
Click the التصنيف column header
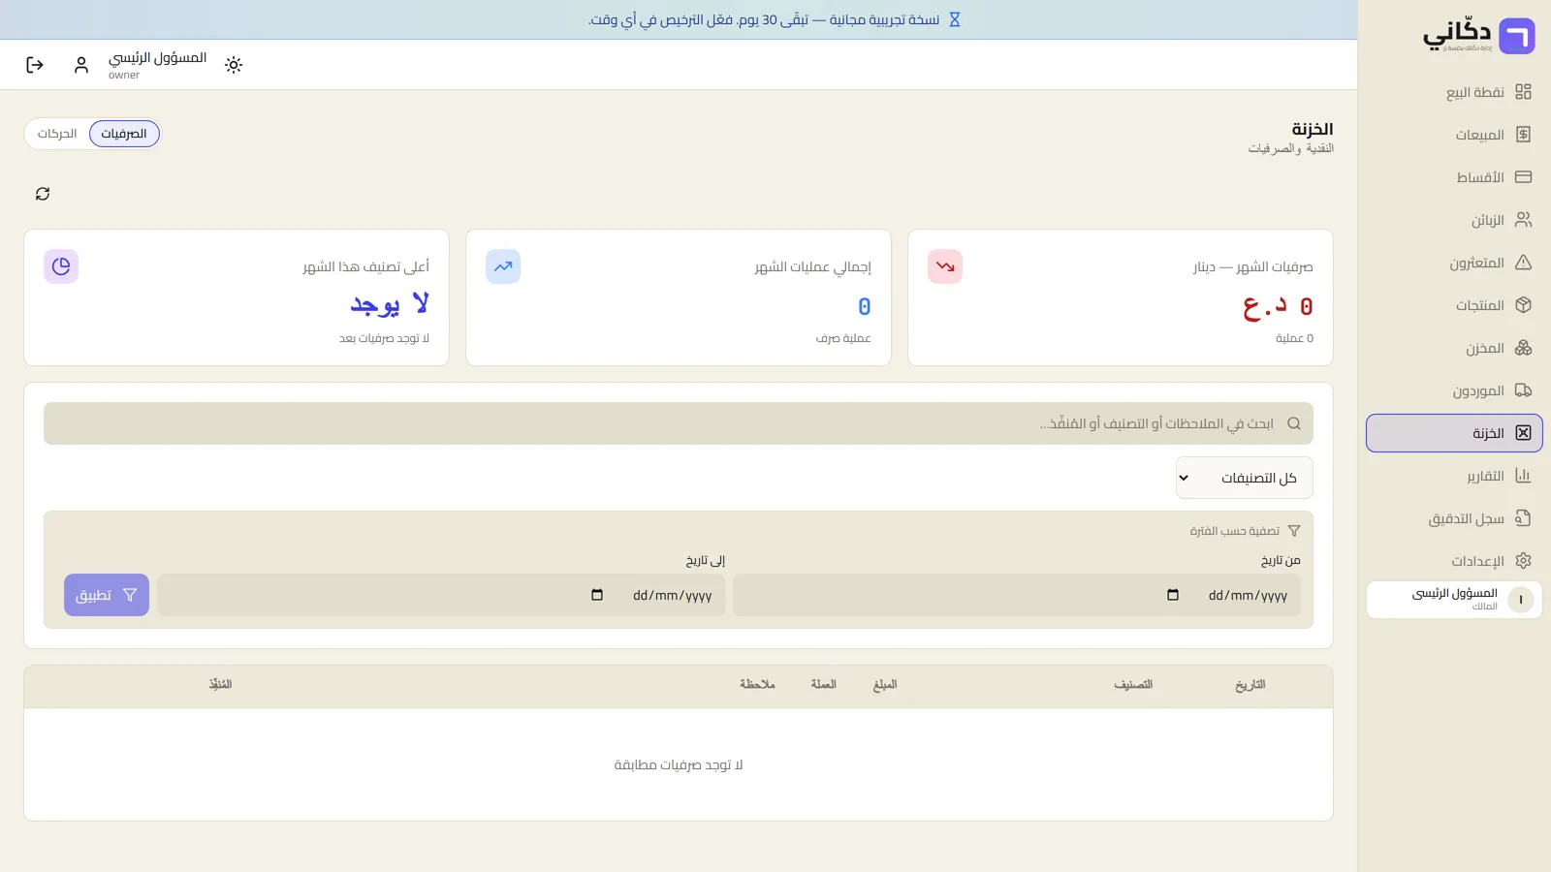(1133, 685)
